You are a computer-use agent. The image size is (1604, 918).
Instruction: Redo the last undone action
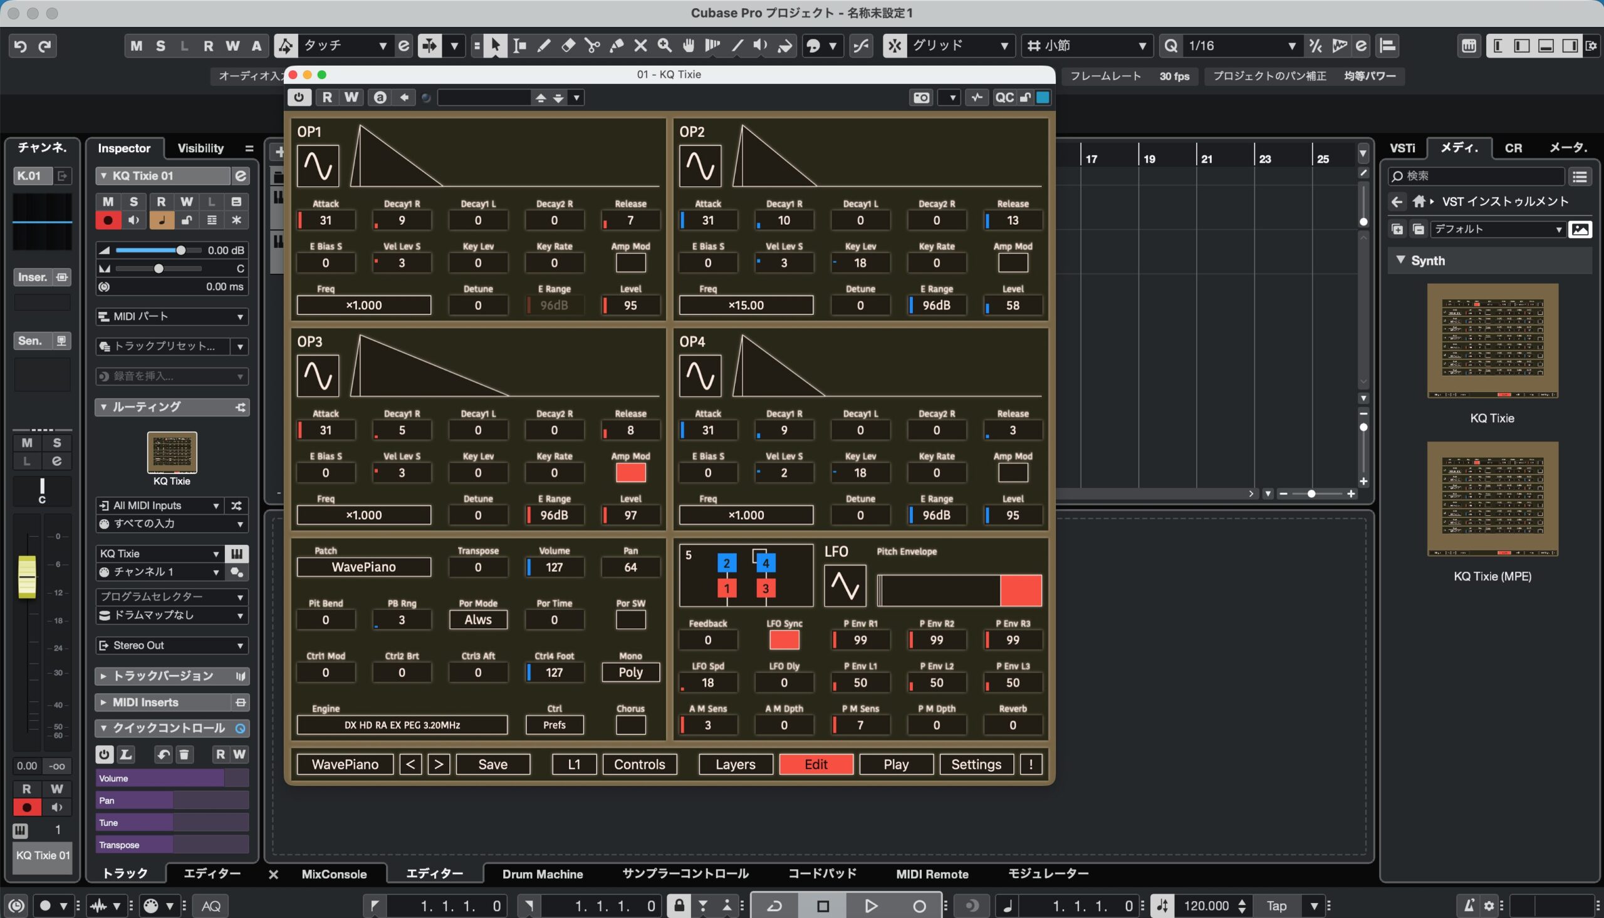[44, 45]
